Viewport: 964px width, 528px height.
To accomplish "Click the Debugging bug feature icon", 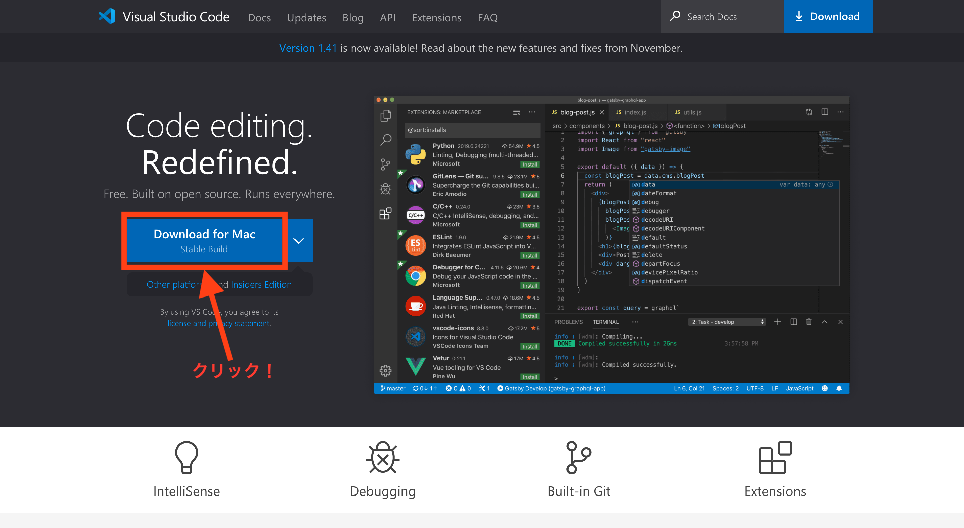I will [383, 457].
